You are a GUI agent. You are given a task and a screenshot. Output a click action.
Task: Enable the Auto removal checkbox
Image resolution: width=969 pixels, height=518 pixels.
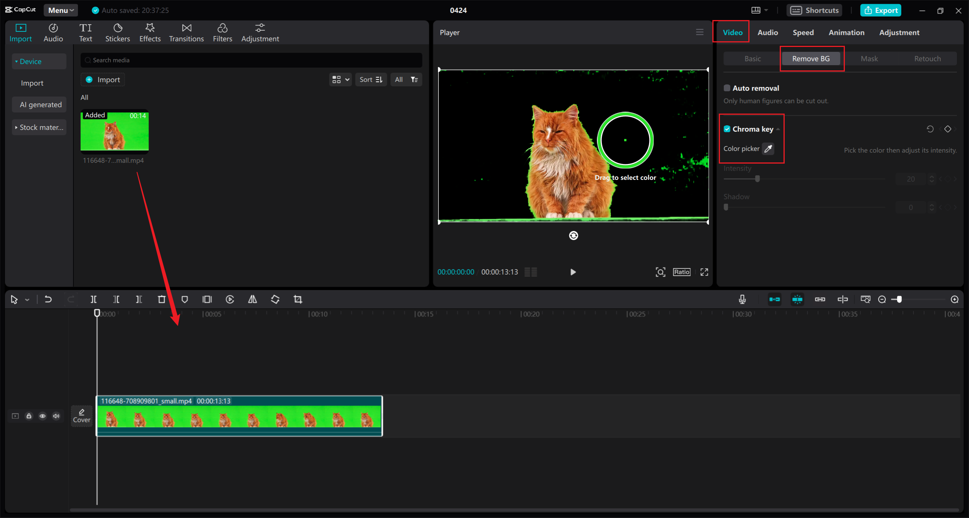727,87
